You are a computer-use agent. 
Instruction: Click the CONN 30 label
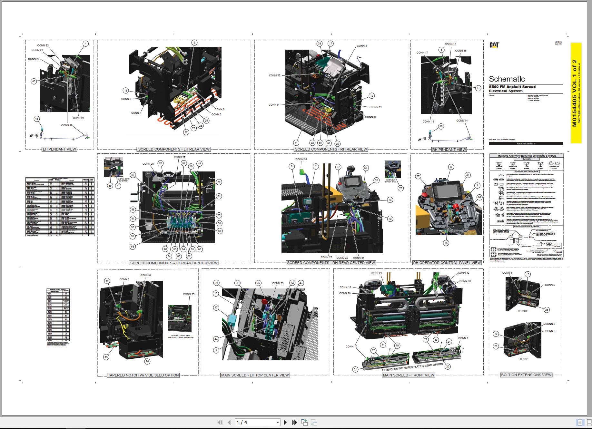[465, 281]
